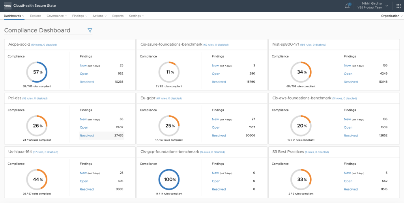This screenshot has height=203, width=404.
Task: Click the Aicpa-soc-2 57% compliance donut
Action: pyautogui.click(x=37, y=72)
